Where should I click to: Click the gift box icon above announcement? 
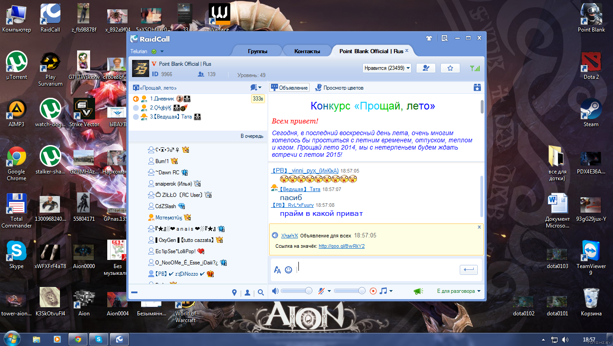pos(477,87)
